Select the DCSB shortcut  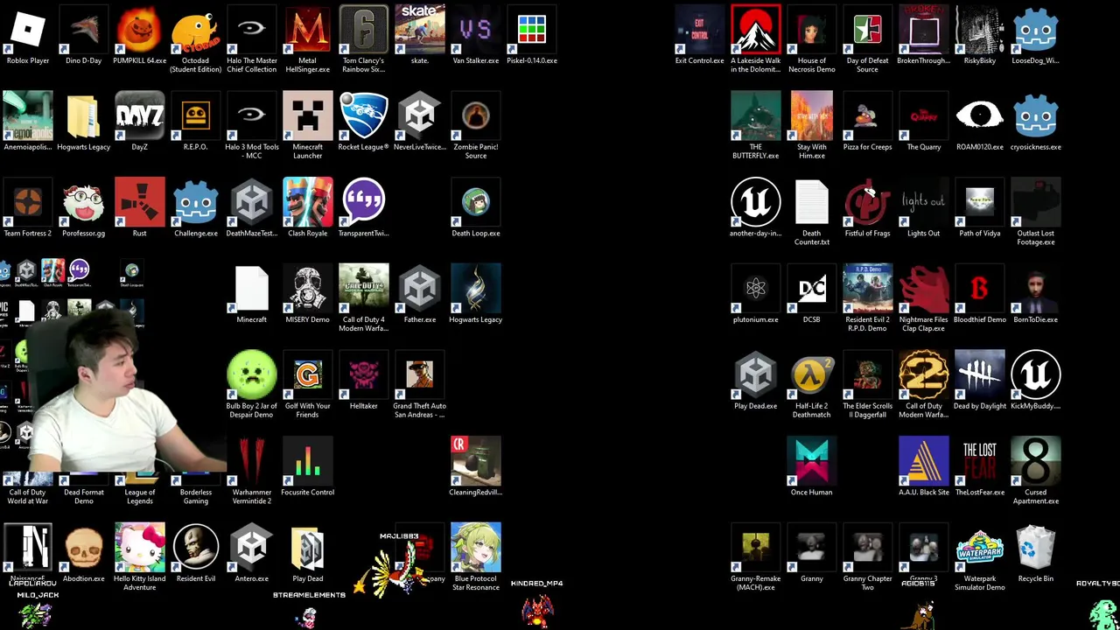pyautogui.click(x=812, y=288)
